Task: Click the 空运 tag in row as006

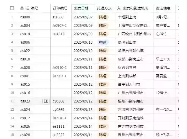Action: (x=103, y=42)
